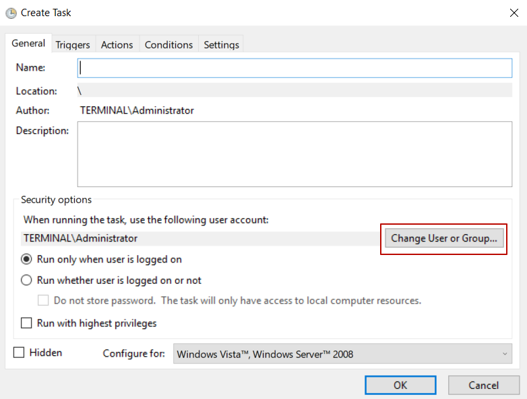Go to the Actions tab
The height and width of the screenshot is (399, 527).
(x=117, y=44)
